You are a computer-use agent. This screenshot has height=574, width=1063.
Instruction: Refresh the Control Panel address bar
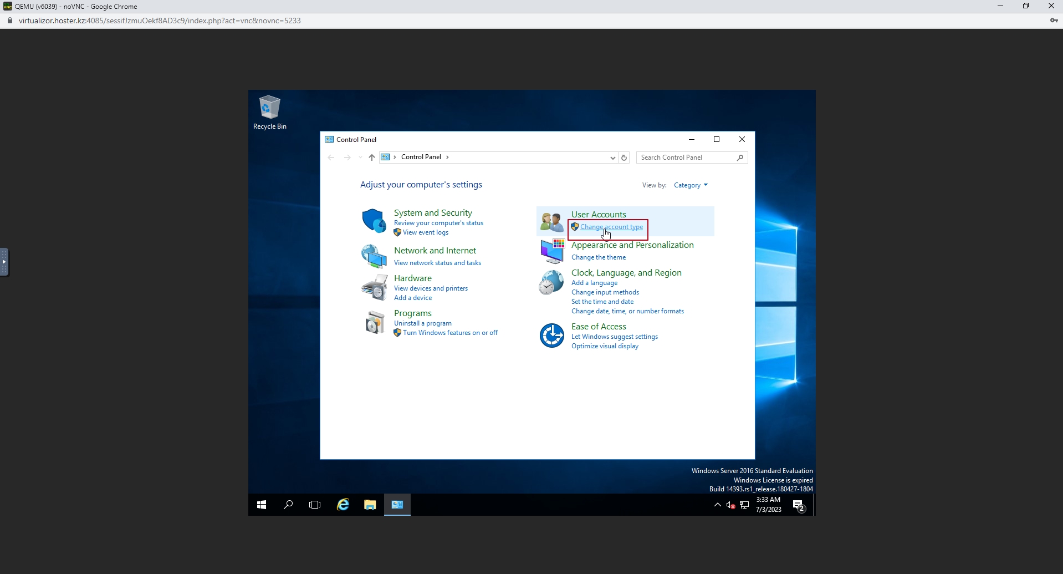click(624, 158)
